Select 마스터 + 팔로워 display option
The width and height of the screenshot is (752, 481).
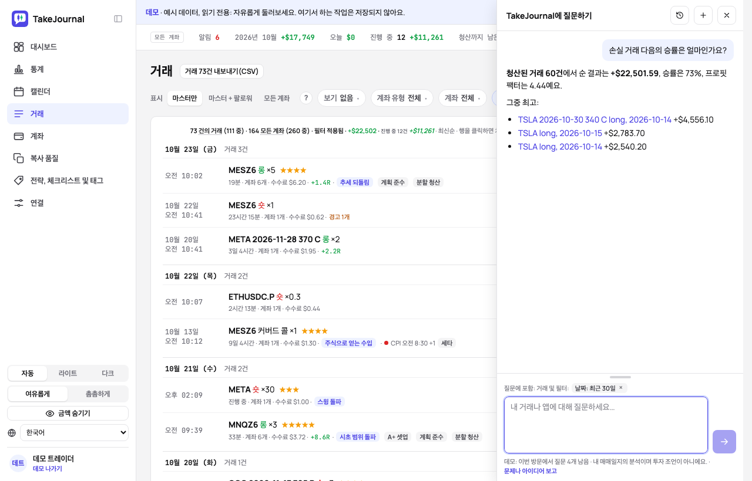tap(230, 98)
